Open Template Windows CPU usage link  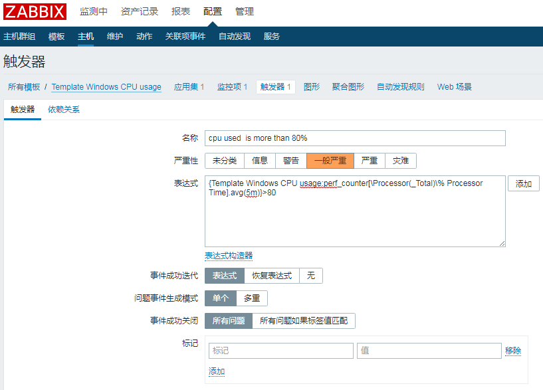106,87
